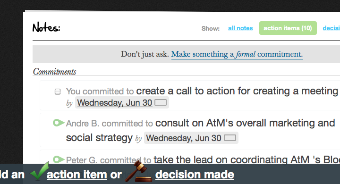340x184 pixels.
Task: Open due date 'Wednesday, Jun 30' for your commitment
Action: (x=114, y=102)
